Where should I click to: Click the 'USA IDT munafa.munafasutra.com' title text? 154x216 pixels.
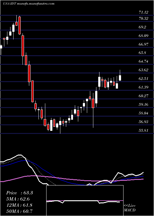[29, 4]
